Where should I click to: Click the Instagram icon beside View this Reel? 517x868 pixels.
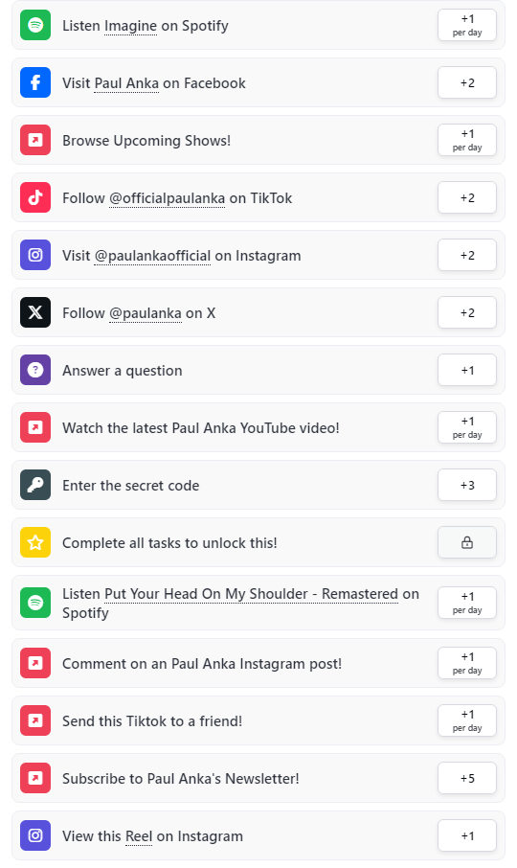point(35,835)
